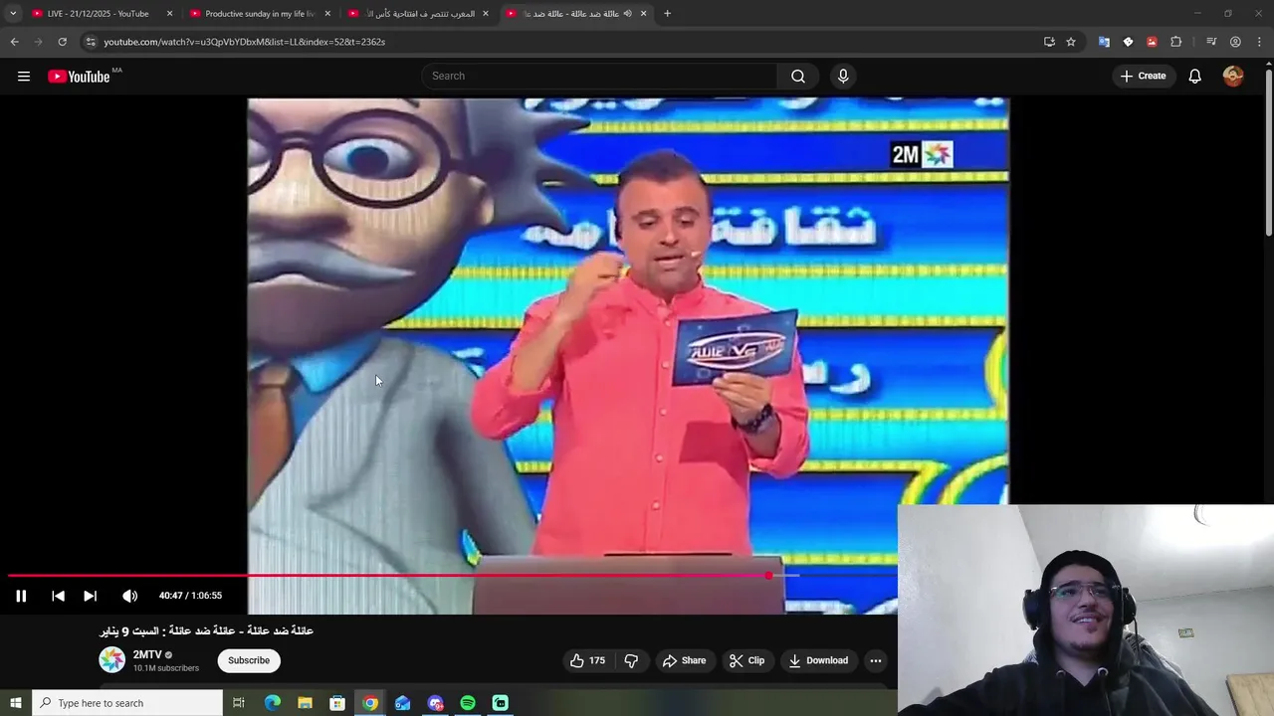Click the page vertical scrollbar
The width and height of the screenshot is (1274, 716).
tap(1268, 154)
